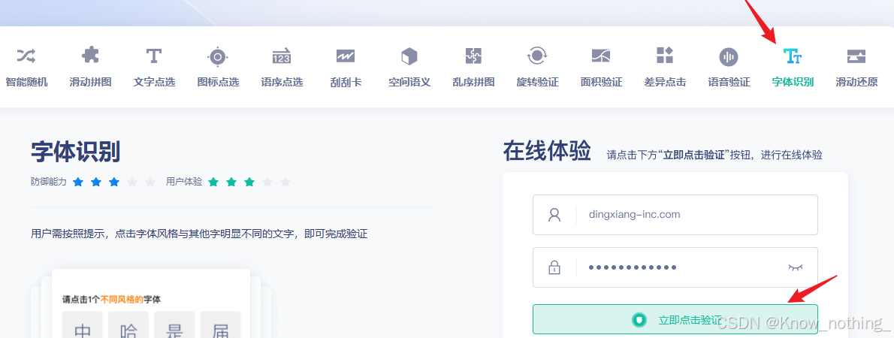Open the 旋转验证 tab label
Viewport: 894px width, 338px height.
[537, 82]
